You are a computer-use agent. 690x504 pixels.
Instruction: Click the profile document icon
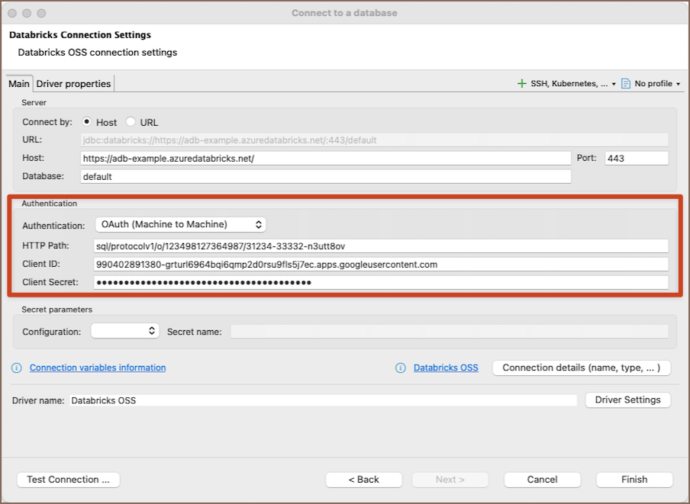pyautogui.click(x=625, y=84)
